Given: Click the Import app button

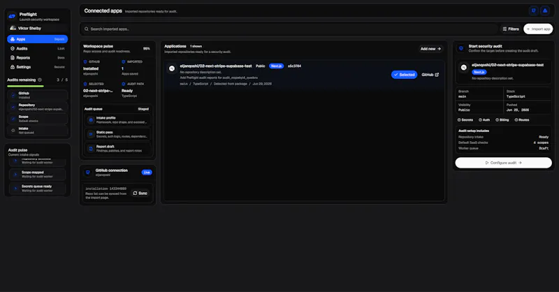Looking at the screenshot, I should point(538,29).
